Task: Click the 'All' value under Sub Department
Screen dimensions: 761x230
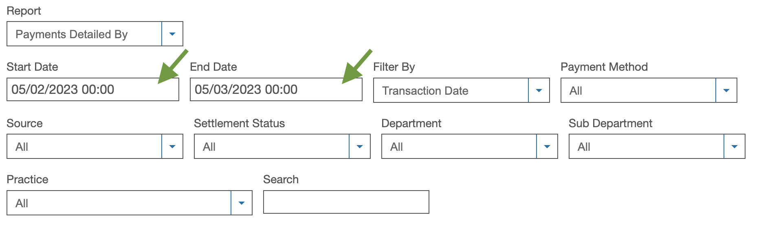Action: (x=584, y=147)
